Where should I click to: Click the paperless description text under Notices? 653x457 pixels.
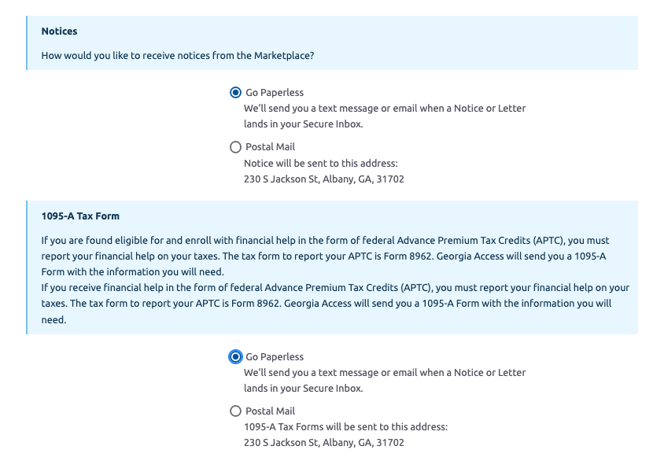click(385, 116)
